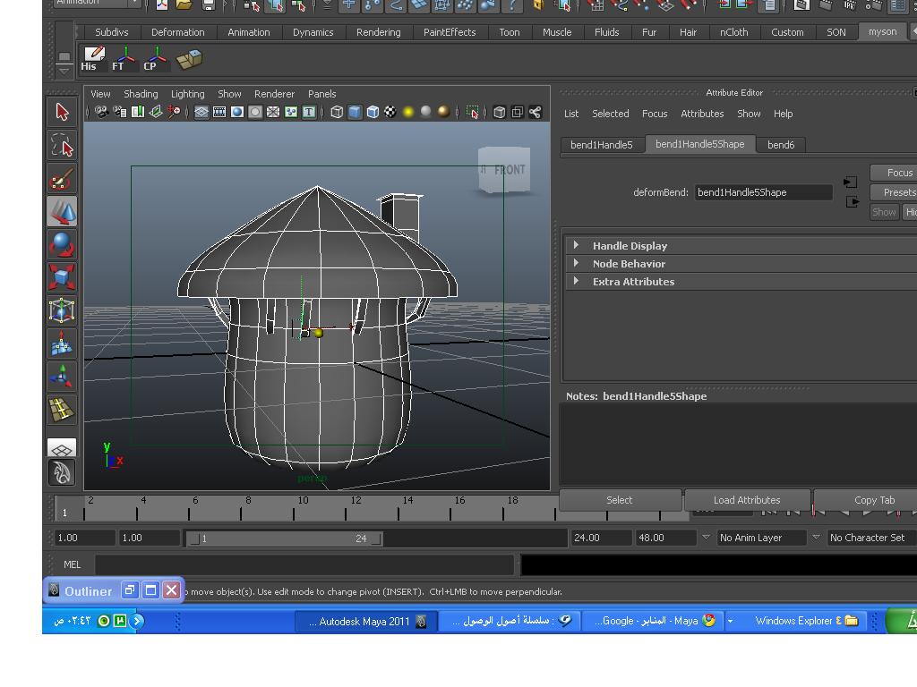Toggle X-Ray display in panel toolbar
The image size is (917, 687).
(500, 112)
